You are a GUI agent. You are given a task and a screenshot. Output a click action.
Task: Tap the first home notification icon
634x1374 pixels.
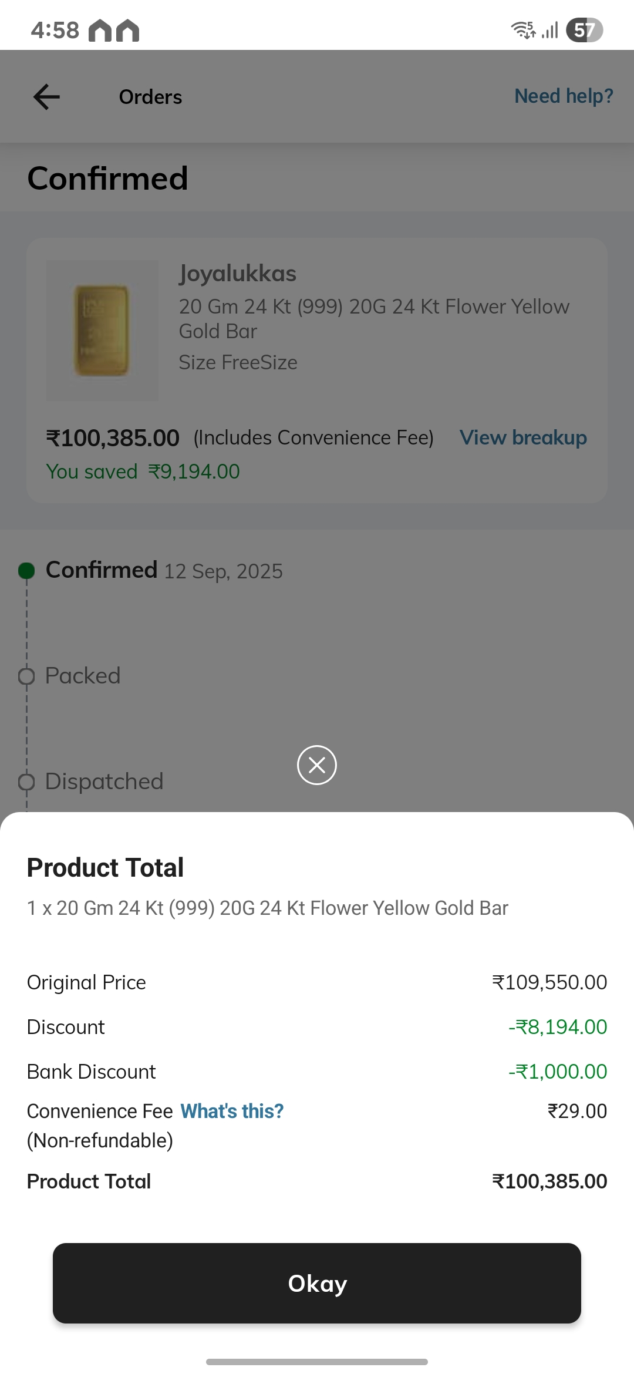coord(100,31)
